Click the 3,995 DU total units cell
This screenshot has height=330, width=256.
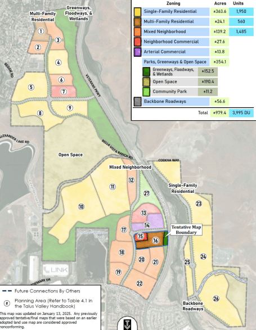(x=241, y=113)
